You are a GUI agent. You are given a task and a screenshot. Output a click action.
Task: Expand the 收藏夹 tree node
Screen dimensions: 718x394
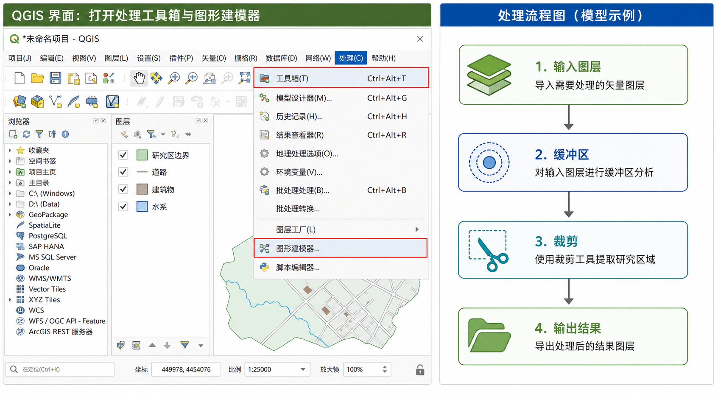(10, 150)
